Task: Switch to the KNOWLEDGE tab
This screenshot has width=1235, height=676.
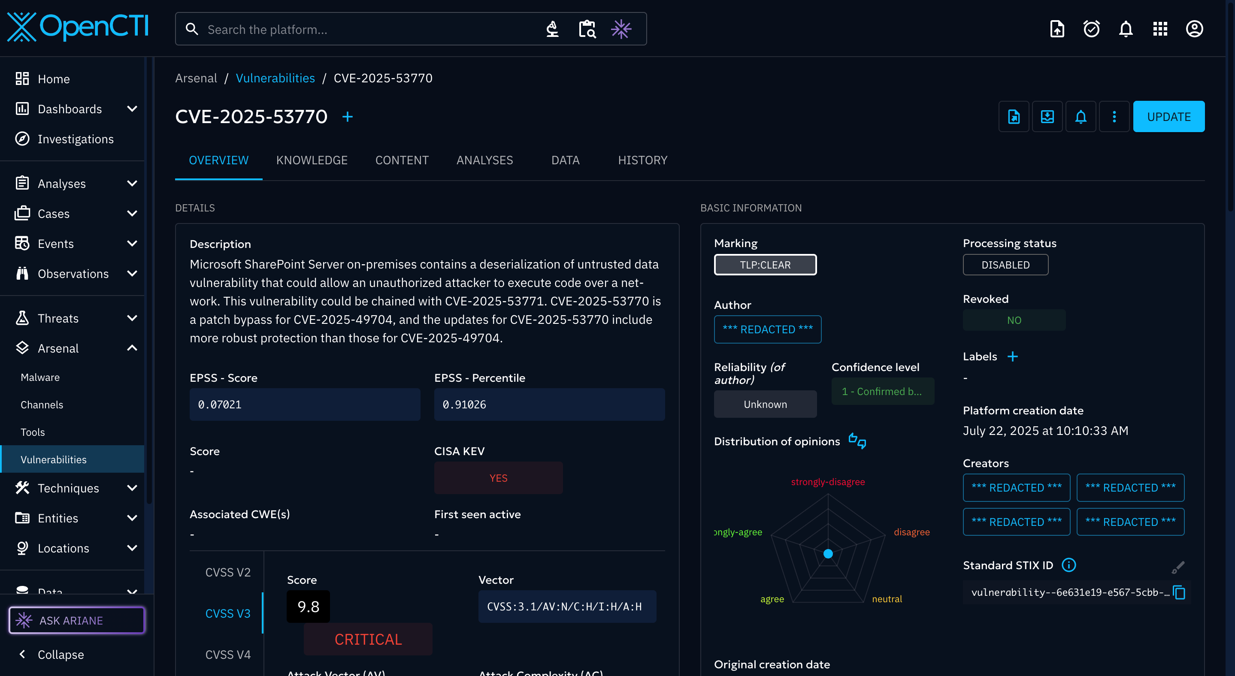Action: click(312, 160)
